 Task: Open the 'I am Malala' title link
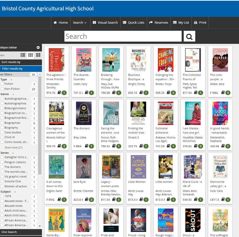[x=191, y=131]
